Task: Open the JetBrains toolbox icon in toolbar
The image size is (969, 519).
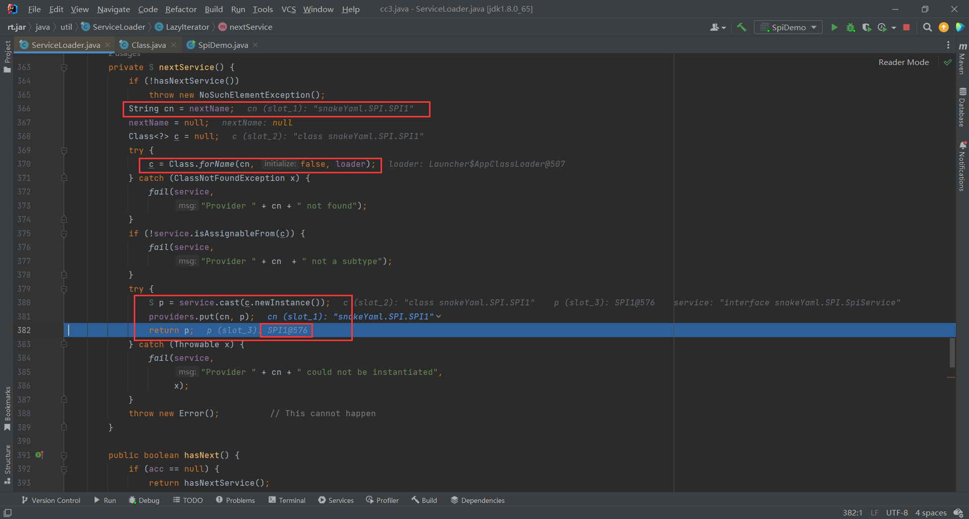Action: [959, 27]
